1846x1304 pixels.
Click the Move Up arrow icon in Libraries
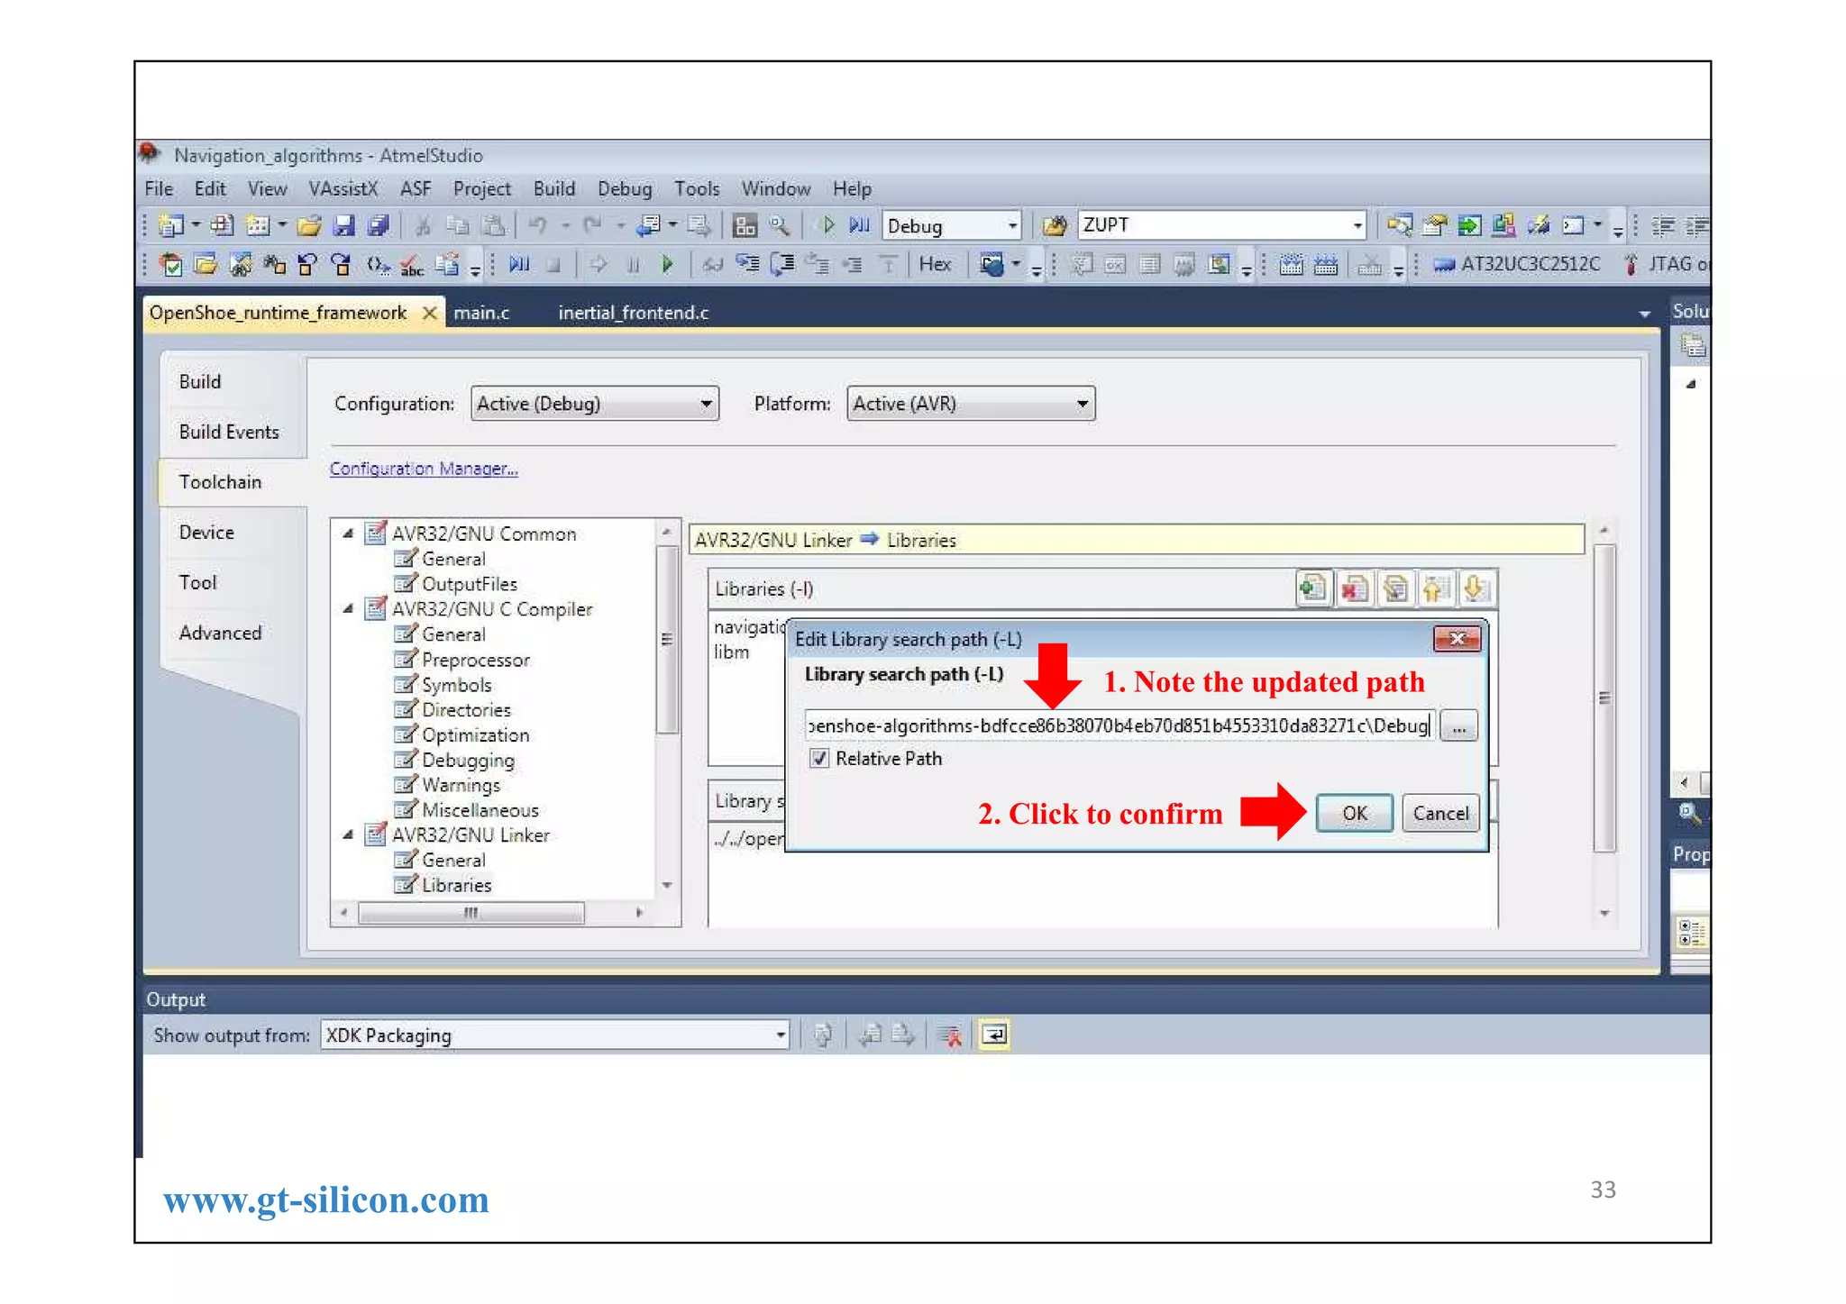tap(1435, 589)
